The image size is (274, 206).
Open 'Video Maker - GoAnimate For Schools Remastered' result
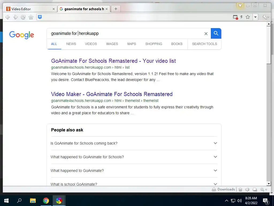pyautogui.click(x=112, y=94)
